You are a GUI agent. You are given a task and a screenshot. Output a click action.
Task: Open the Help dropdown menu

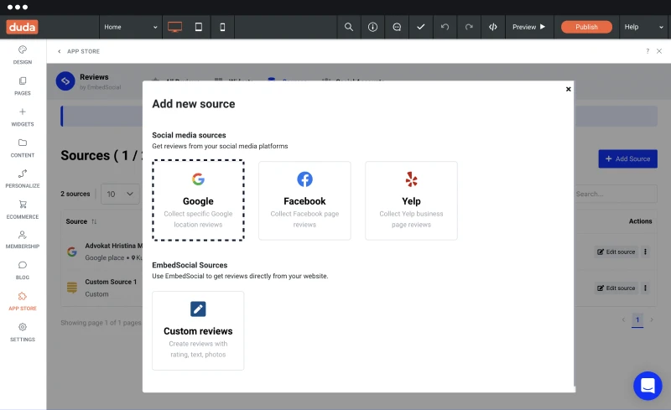pos(644,27)
